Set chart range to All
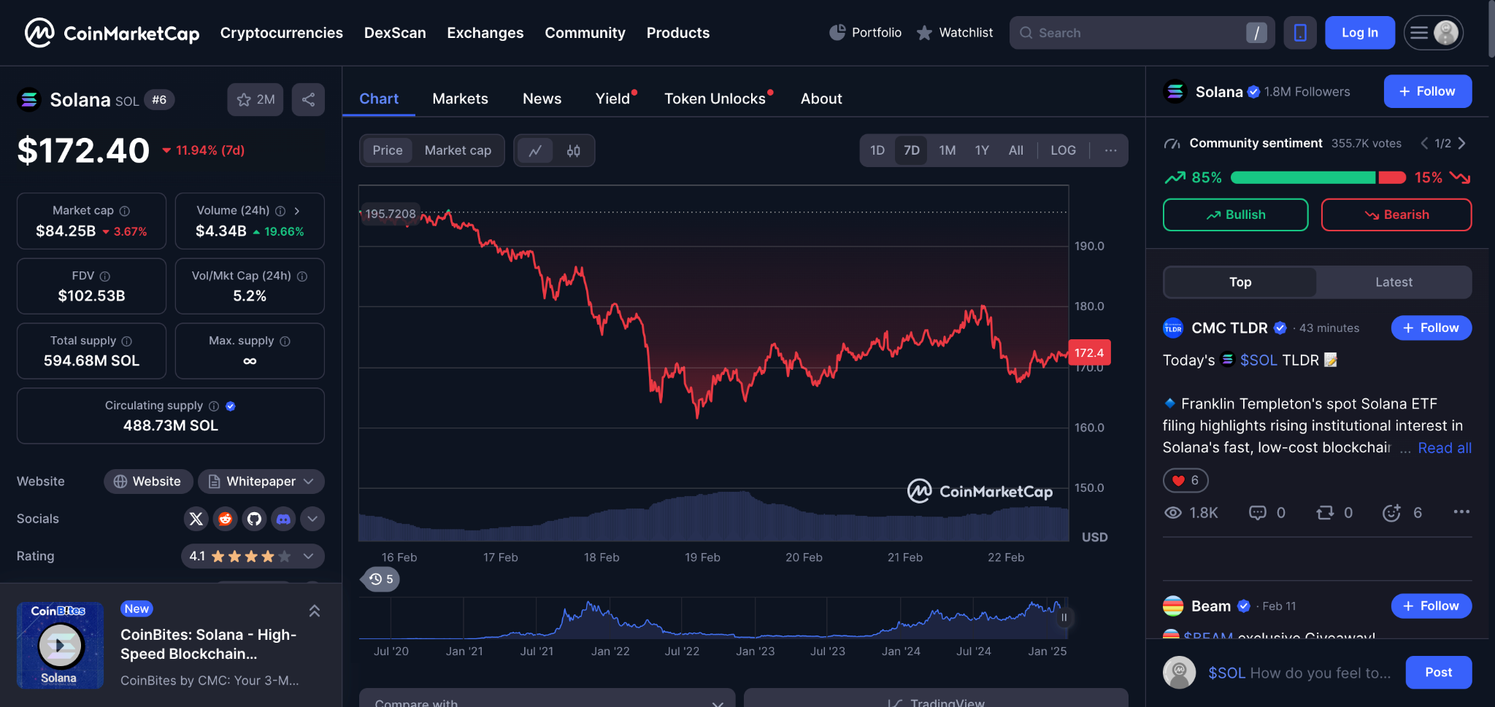 click(1016, 150)
